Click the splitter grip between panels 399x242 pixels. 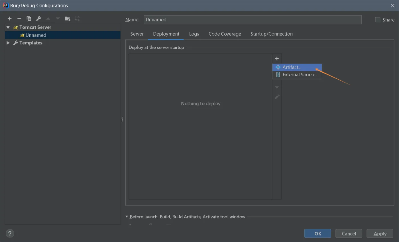tap(122, 120)
